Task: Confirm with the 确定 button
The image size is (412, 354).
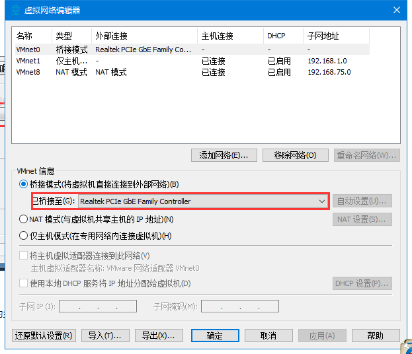Action: pyautogui.click(x=215, y=336)
